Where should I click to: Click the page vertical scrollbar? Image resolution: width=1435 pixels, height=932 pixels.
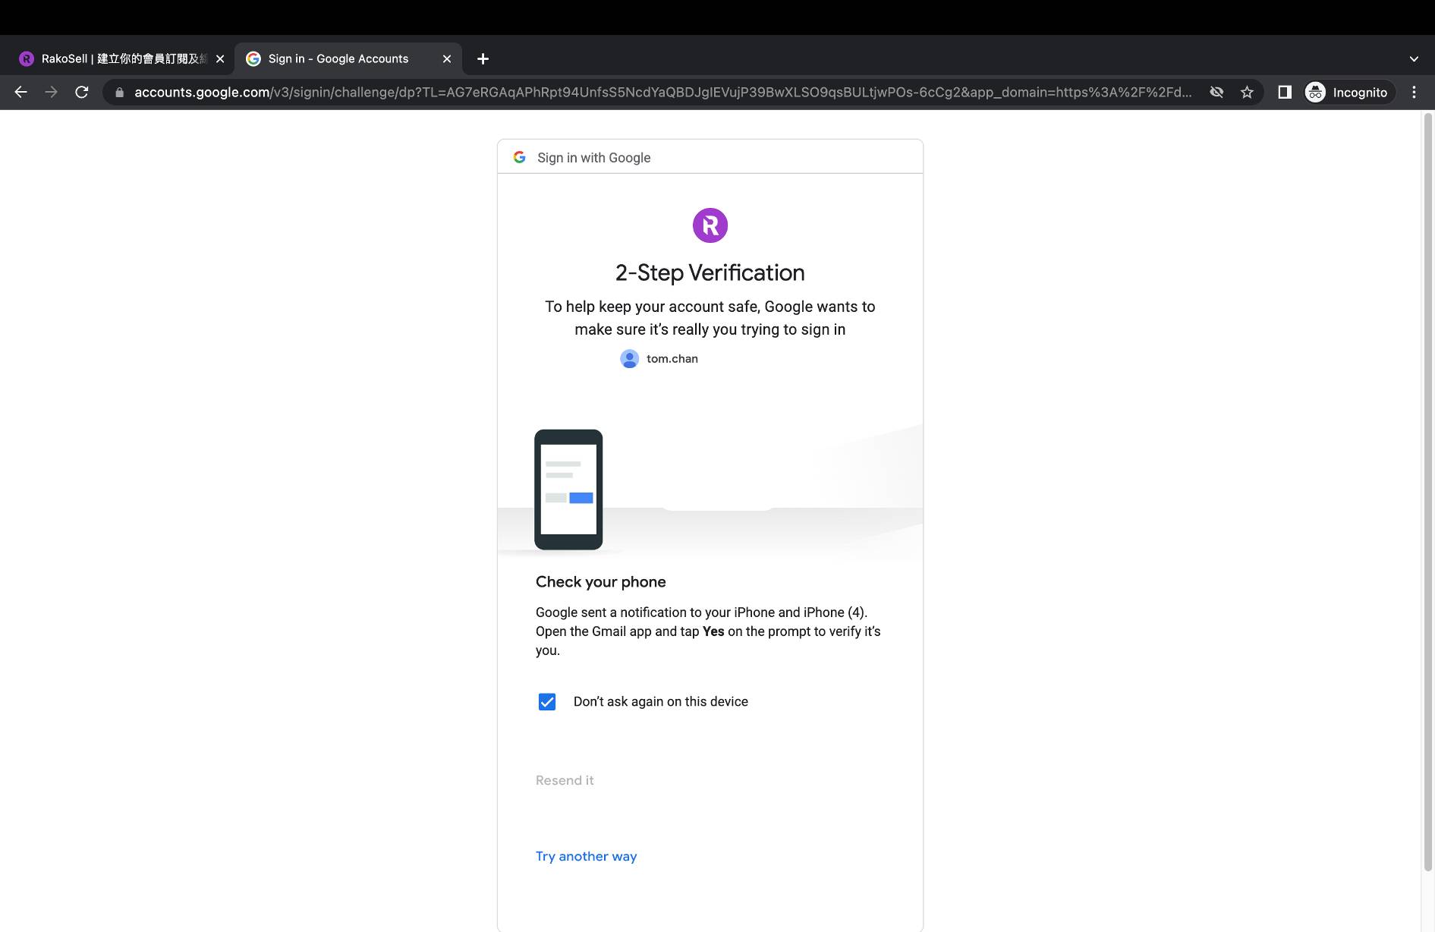[x=1427, y=493]
